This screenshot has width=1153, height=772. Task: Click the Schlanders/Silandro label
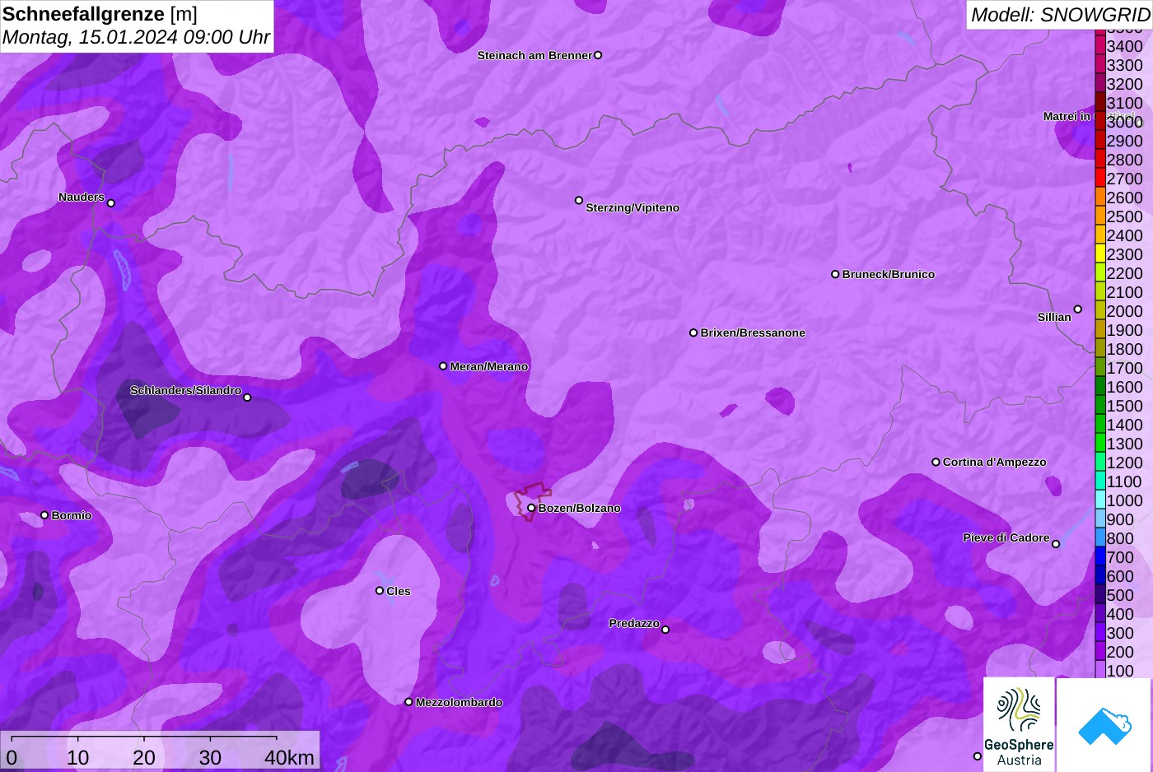click(x=185, y=390)
